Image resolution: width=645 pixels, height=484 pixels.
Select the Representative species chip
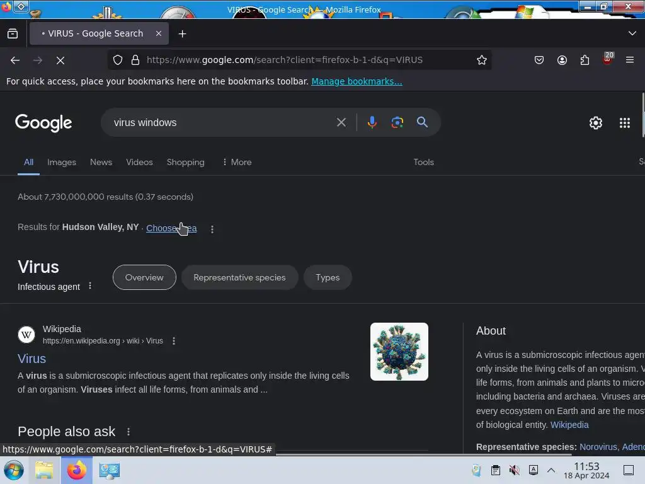click(x=239, y=277)
